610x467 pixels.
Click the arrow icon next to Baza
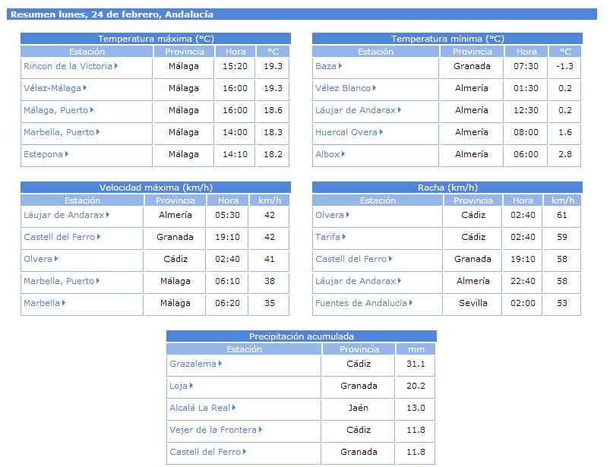click(x=340, y=66)
